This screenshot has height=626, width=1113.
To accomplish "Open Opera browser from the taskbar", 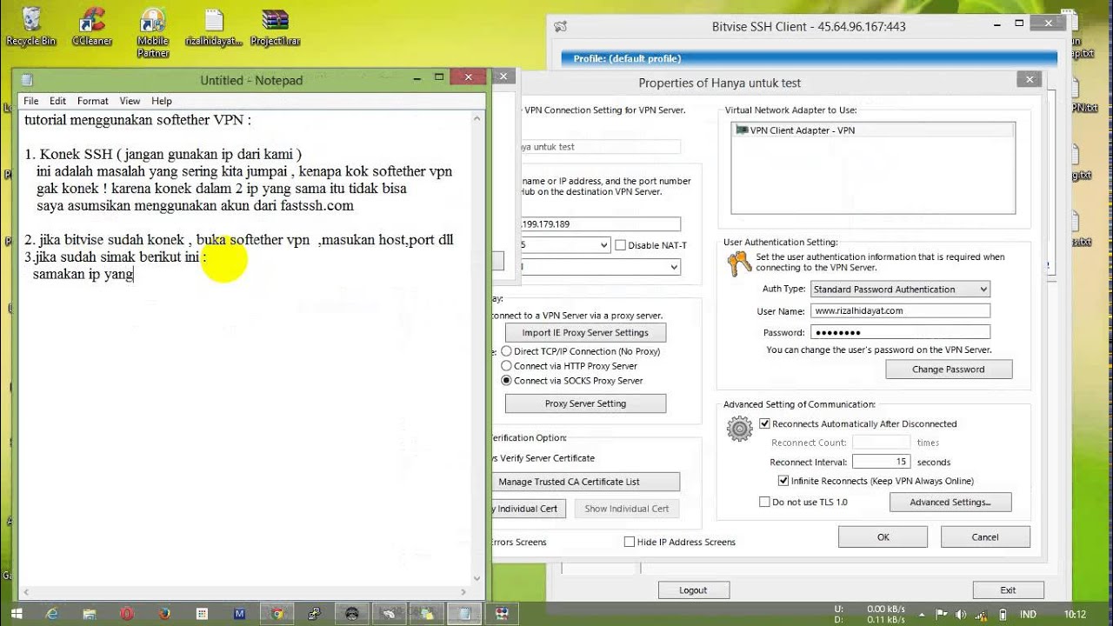I will click(x=128, y=614).
